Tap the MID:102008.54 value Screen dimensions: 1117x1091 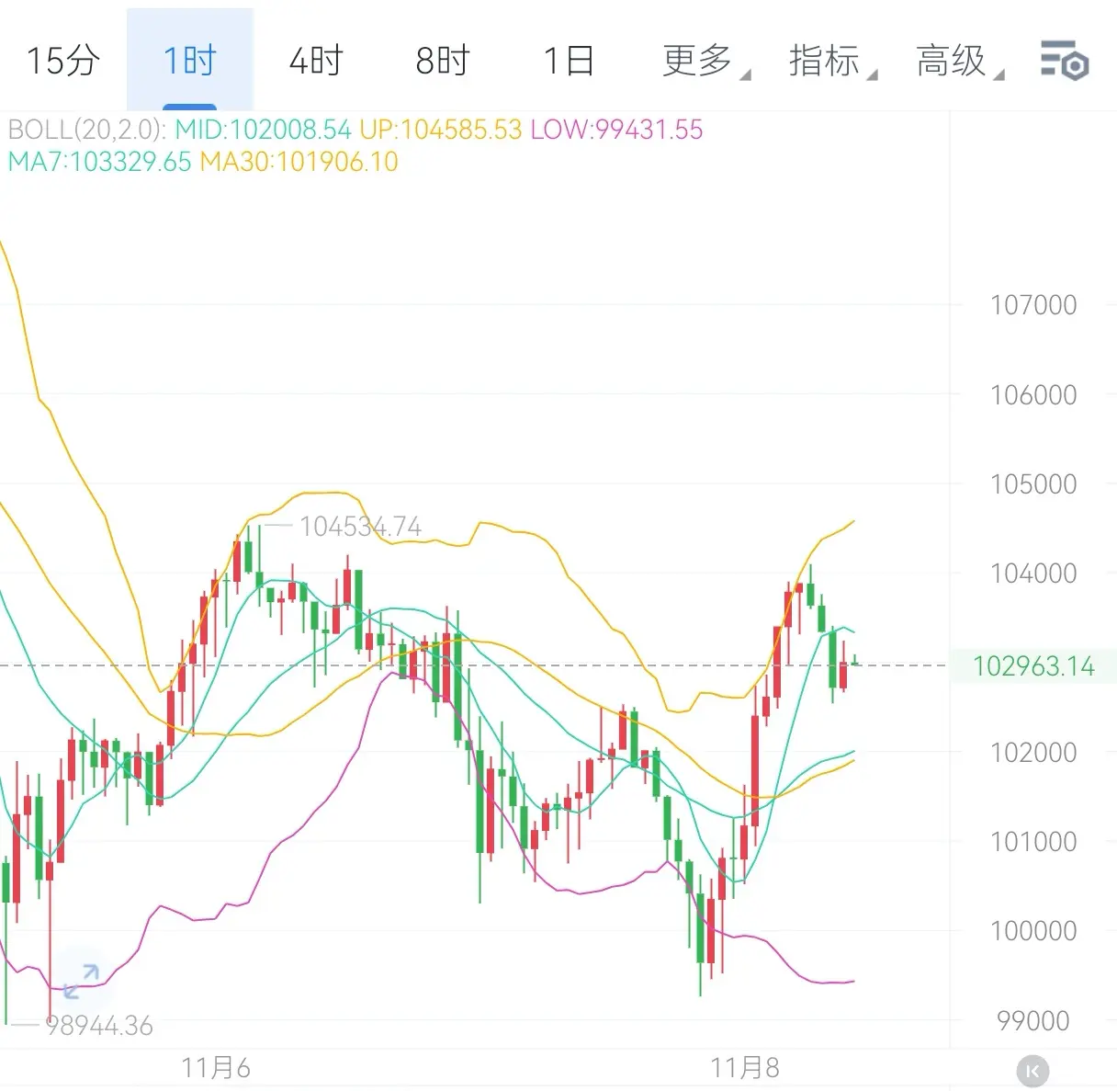click(x=263, y=129)
